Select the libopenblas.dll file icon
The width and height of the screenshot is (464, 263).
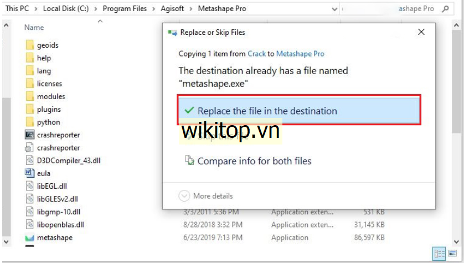click(x=30, y=225)
